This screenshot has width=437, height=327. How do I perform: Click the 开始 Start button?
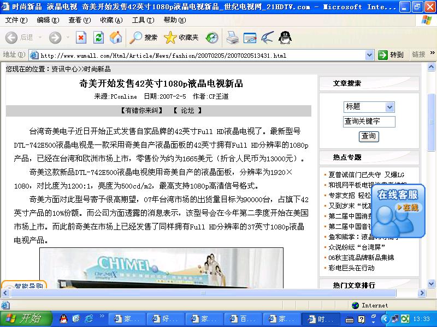(25, 319)
